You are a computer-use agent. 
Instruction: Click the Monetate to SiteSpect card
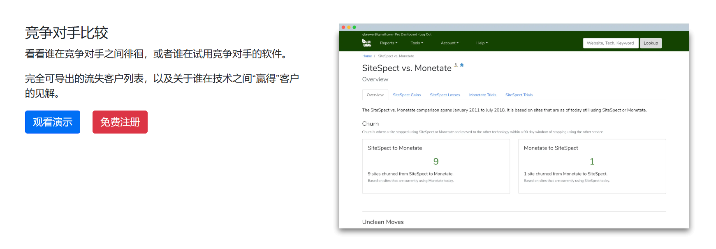pyautogui.click(x=592, y=166)
